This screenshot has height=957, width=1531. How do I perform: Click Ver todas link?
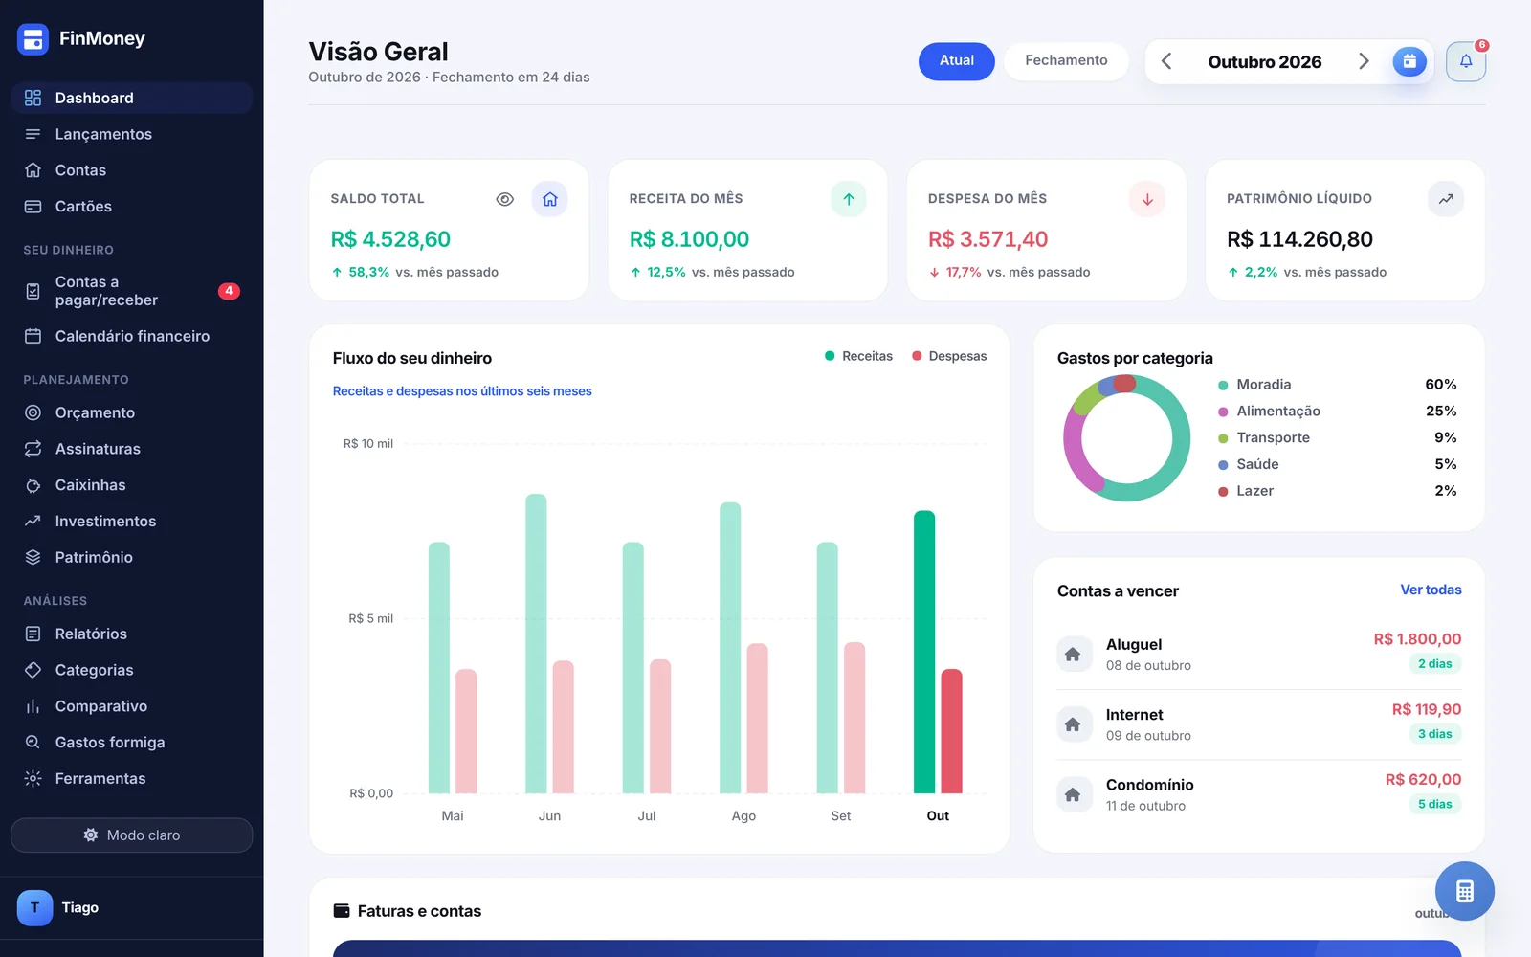point(1431,590)
